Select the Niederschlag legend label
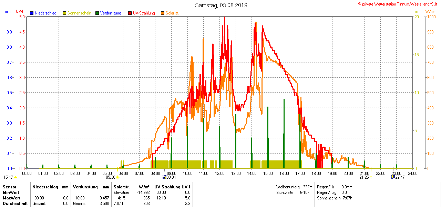 (45, 13)
